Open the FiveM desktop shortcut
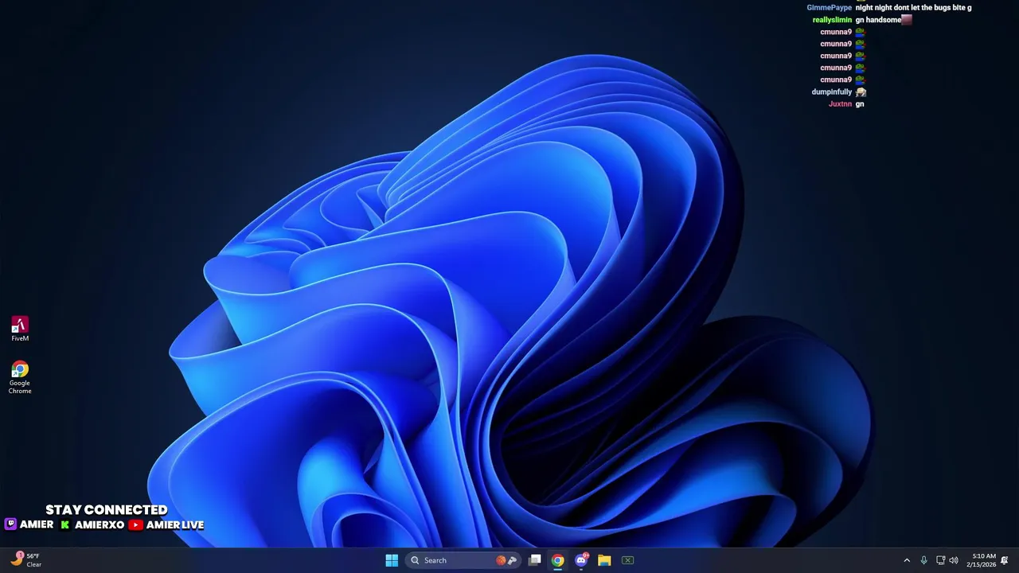The image size is (1019, 573). (20, 329)
